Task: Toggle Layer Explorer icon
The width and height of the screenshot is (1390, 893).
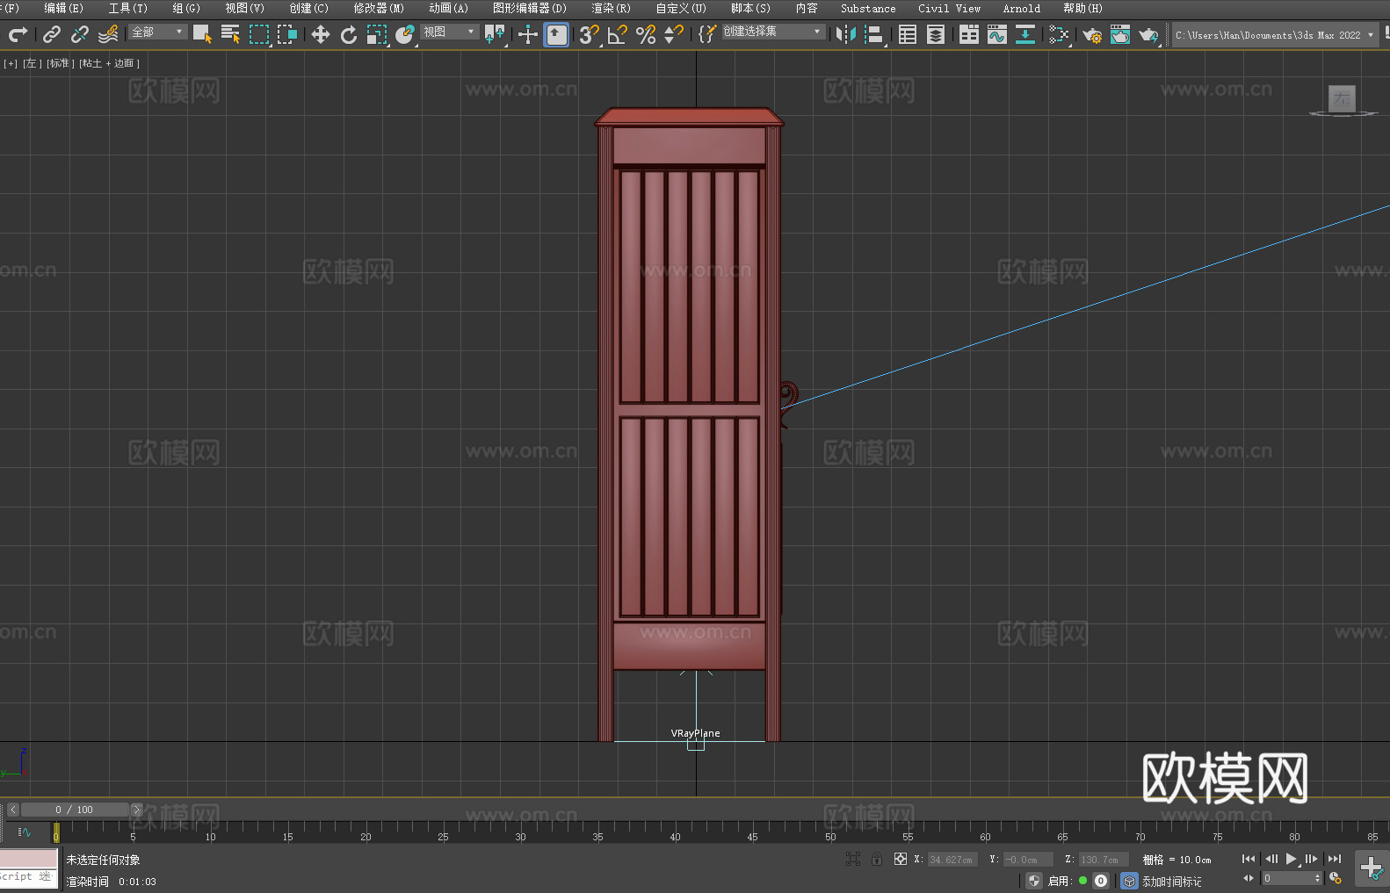Action: click(x=936, y=34)
